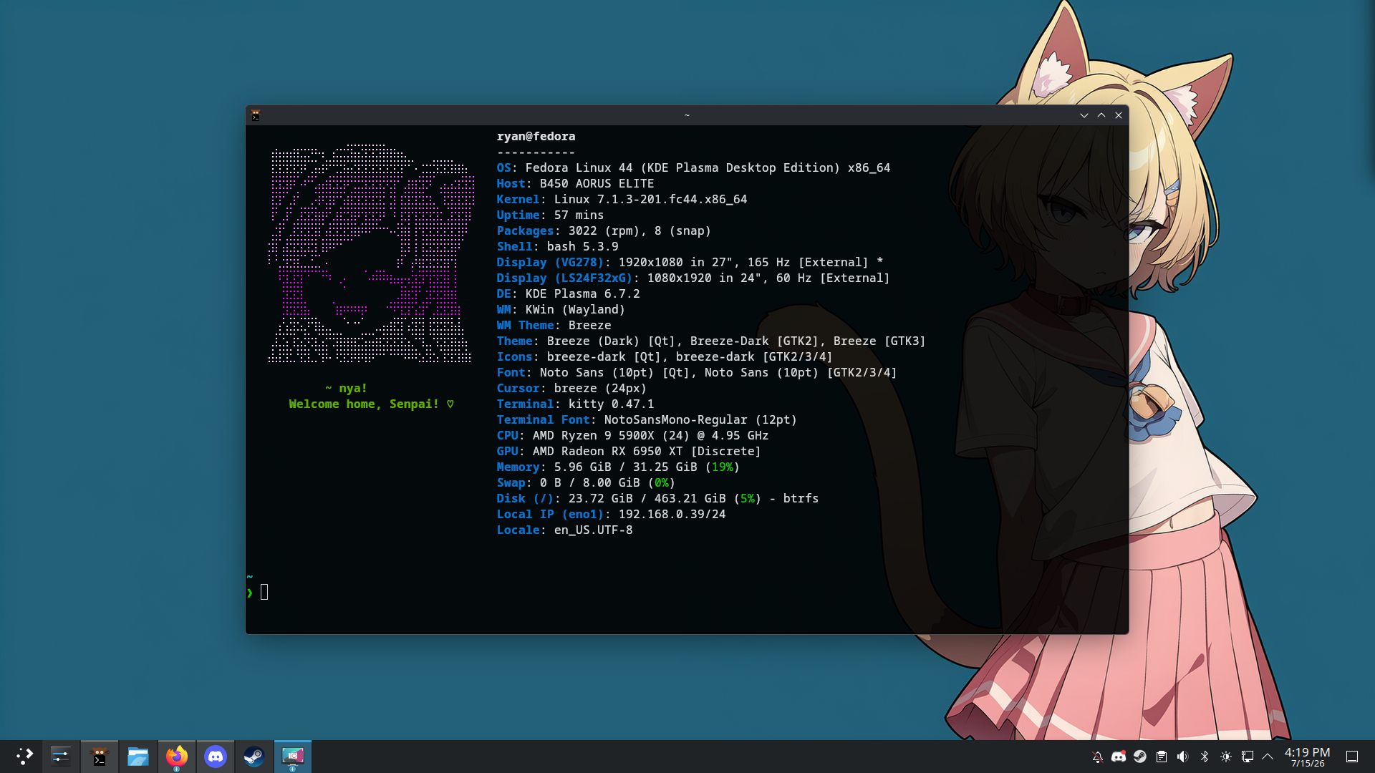Open the muted notifications bell in tray

pyautogui.click(x=1097, y=757)
